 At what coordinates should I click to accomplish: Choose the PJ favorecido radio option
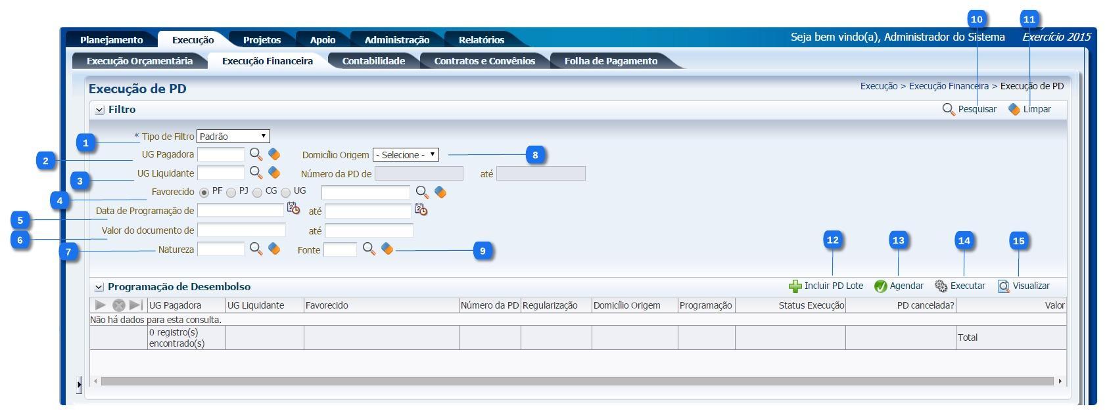click(231, 192)
